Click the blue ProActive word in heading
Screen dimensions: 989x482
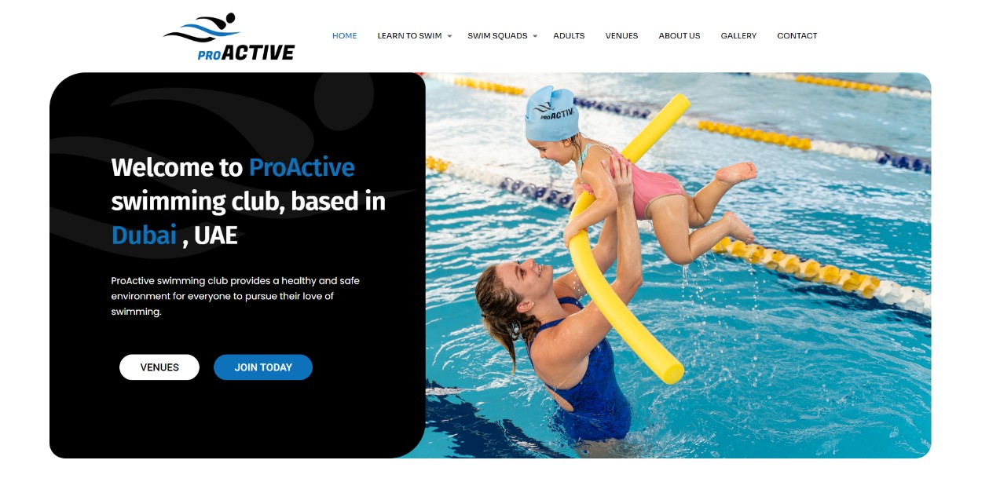[302, 167]
